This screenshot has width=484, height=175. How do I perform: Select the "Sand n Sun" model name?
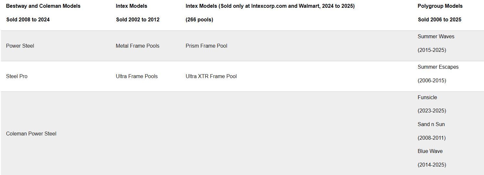tap(431, 124)
